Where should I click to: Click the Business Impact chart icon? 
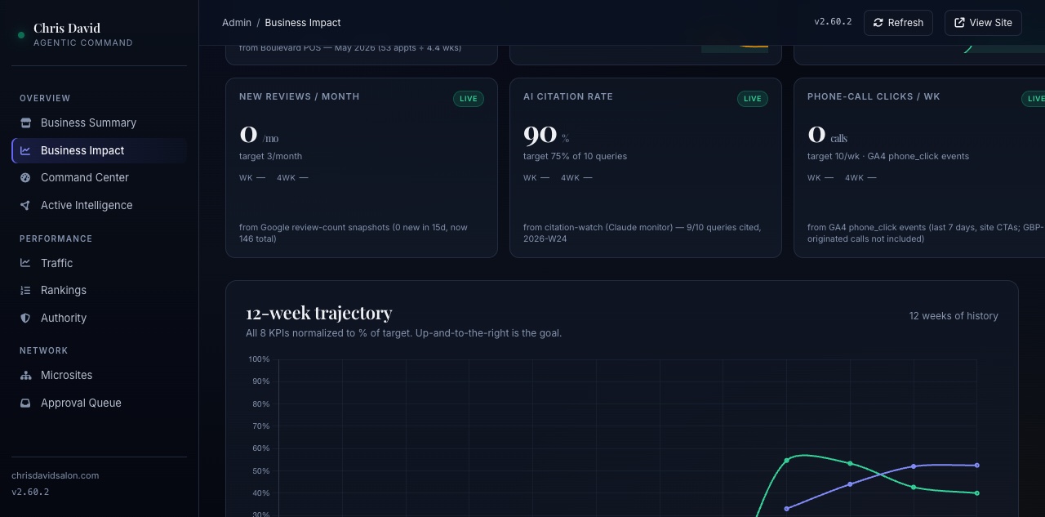(25, 150)
